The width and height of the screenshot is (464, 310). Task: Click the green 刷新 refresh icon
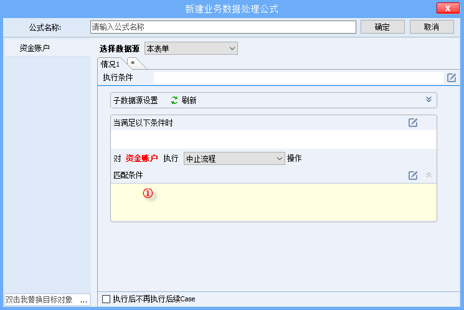click(174, 100)
